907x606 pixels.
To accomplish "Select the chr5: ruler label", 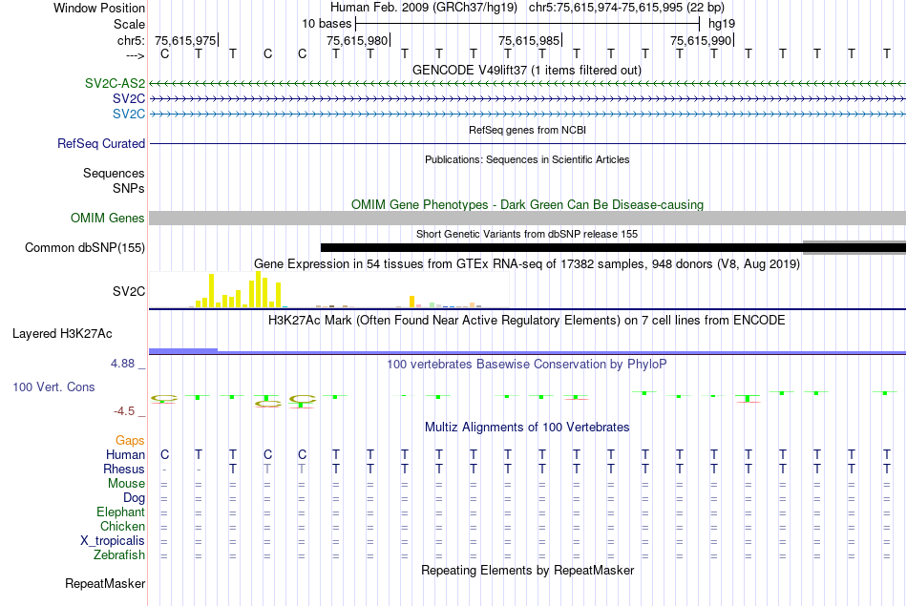I will pos(131,40).
